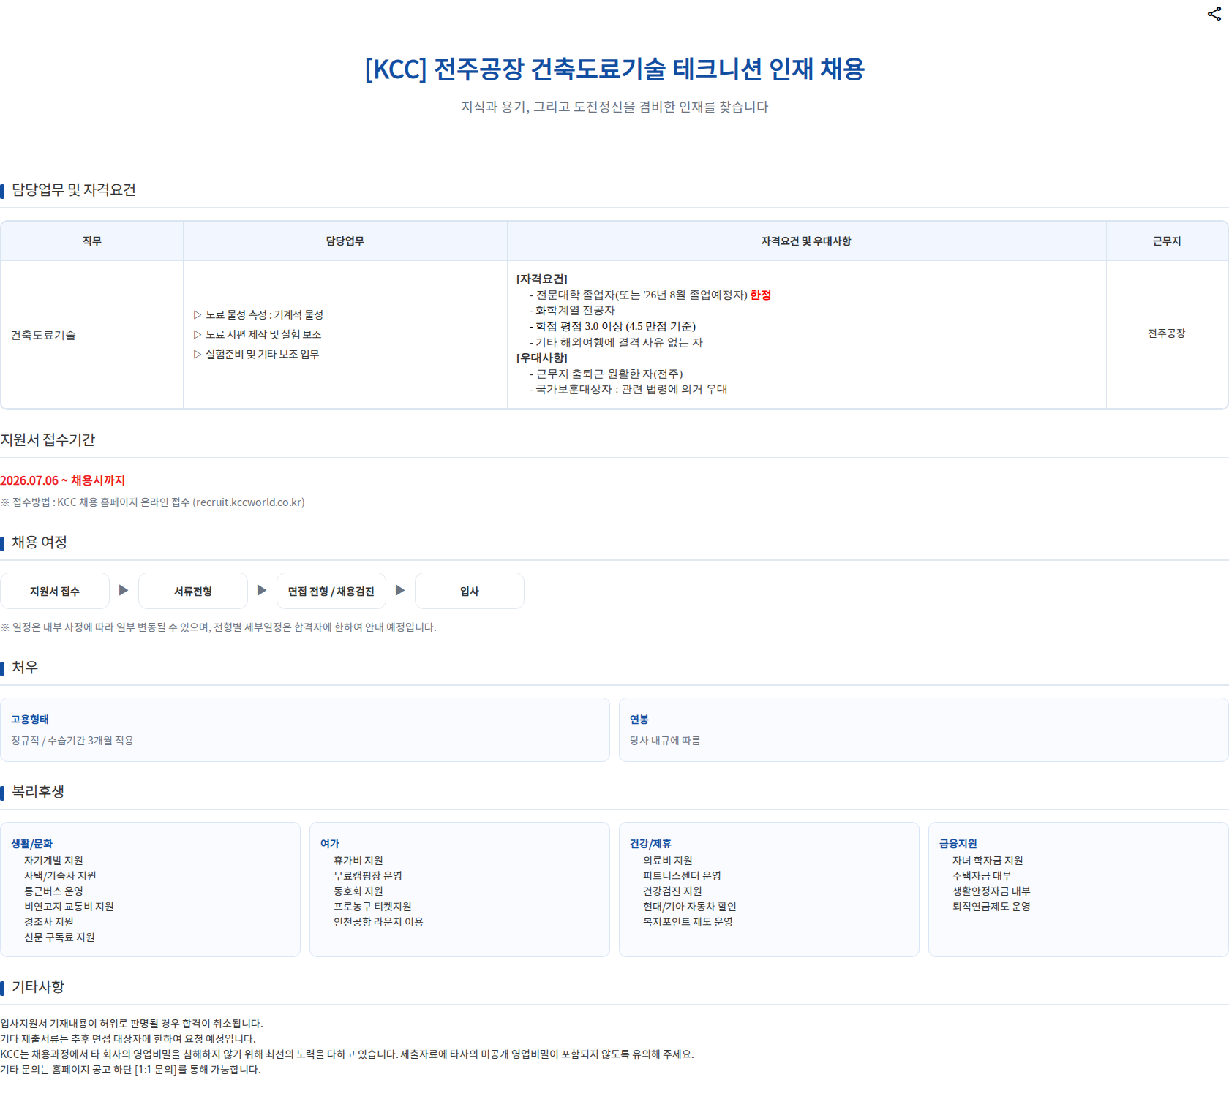The image size is (1229, 1099).
Task: Click '현대/기아 자동차 할인' benefit
Action: (690, 907)
